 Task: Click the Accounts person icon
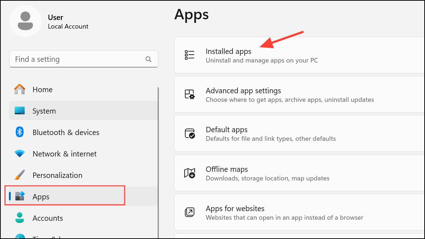point(20,218)
